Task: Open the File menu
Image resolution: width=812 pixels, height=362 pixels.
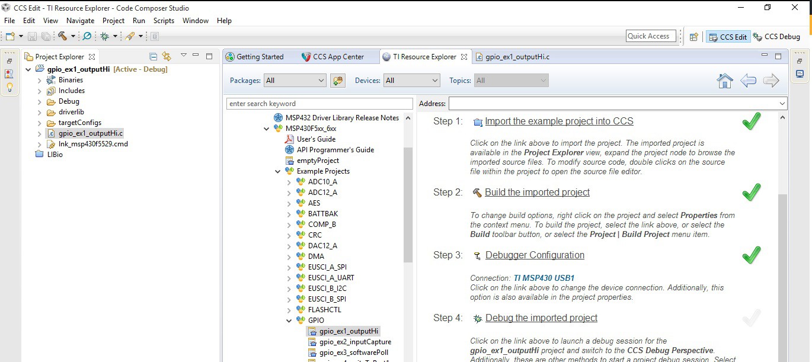Action: [9, 20]
